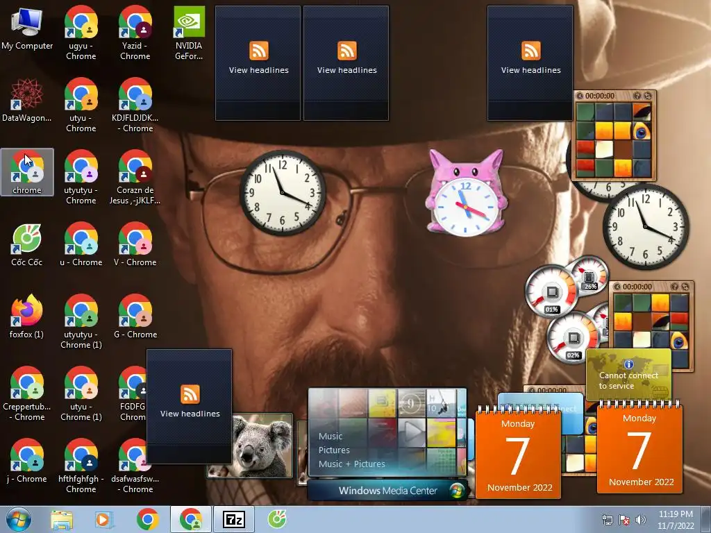Open Windows Explorer from the taskbar

(62, 519)
